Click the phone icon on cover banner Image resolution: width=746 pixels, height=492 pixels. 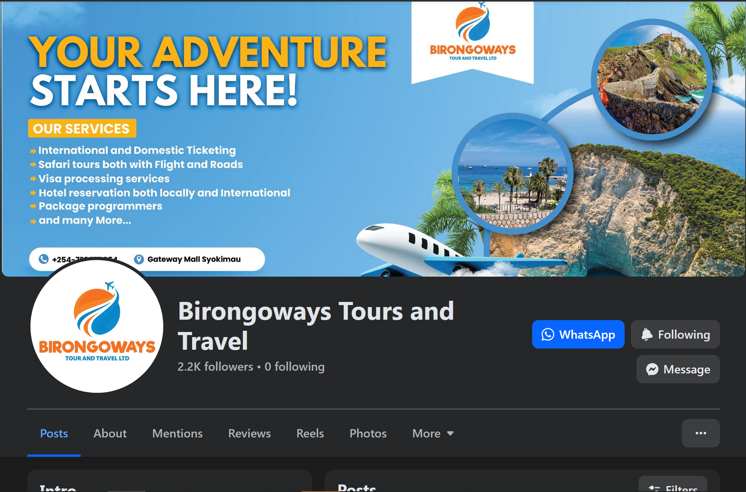(x=43, y=259)
